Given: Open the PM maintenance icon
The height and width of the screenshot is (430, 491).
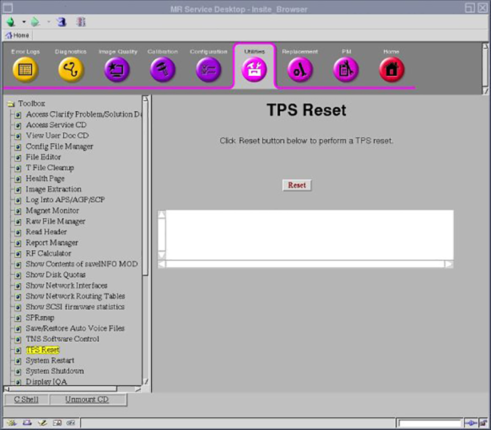Looking at the screenshot, I should [346, 70].
